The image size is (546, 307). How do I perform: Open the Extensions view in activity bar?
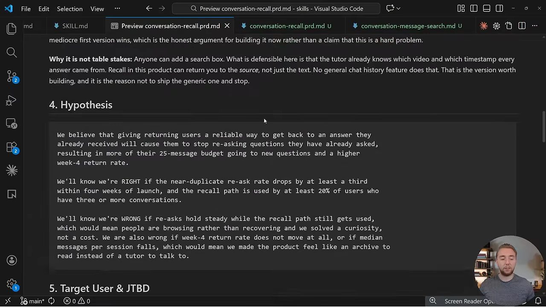(12, 148)
